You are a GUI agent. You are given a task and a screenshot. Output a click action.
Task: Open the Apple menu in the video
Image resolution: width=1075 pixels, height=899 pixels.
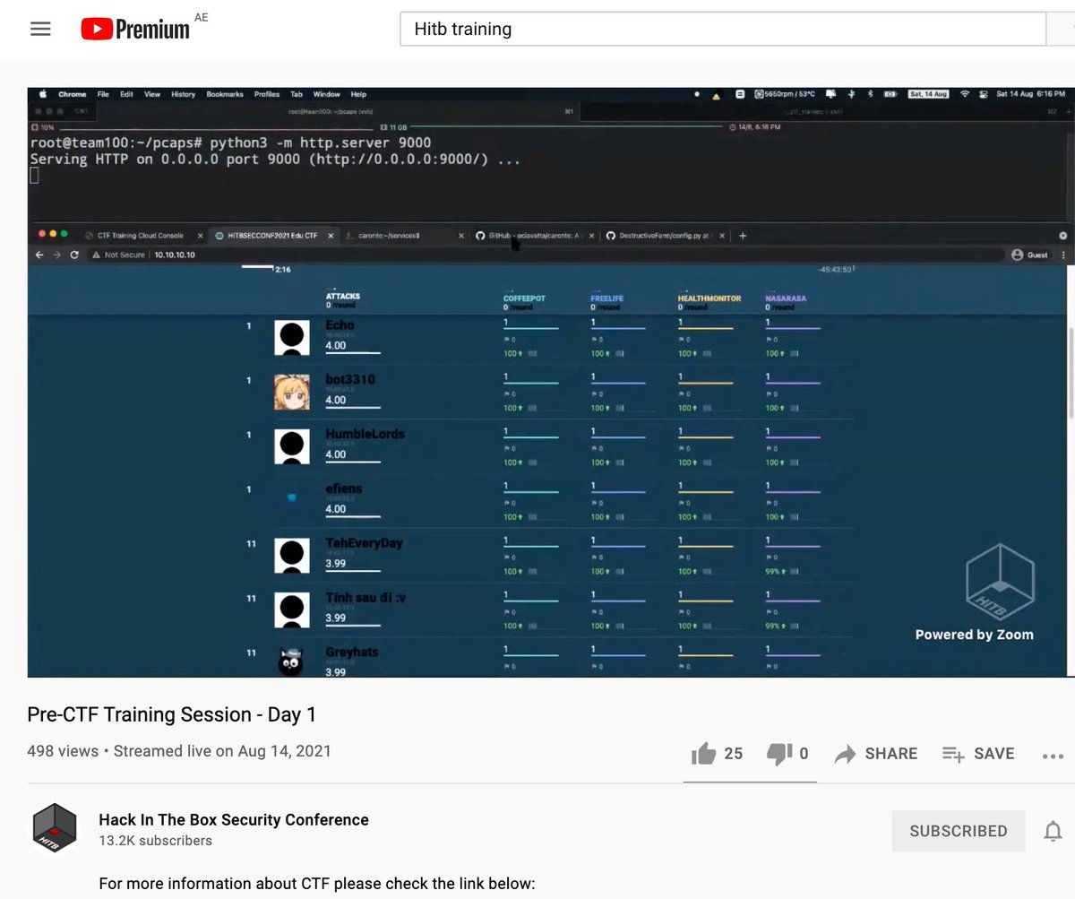[41, 94]
